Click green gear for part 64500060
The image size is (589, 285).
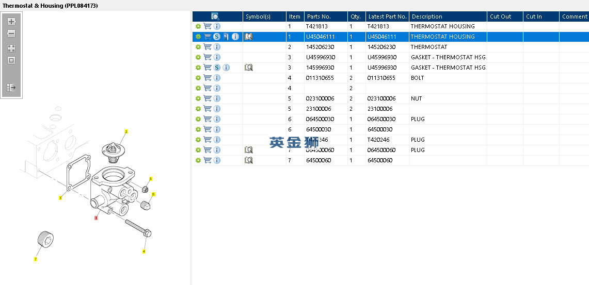pos(198,160)
